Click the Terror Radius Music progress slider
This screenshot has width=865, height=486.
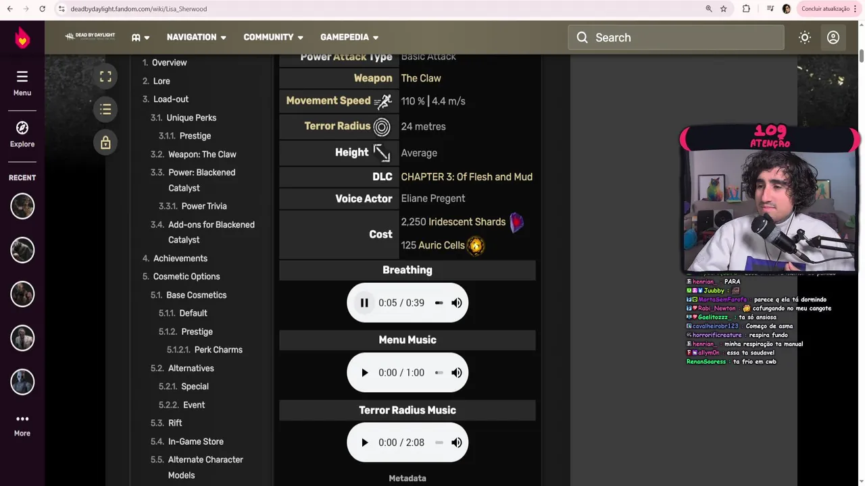[439, 443]
